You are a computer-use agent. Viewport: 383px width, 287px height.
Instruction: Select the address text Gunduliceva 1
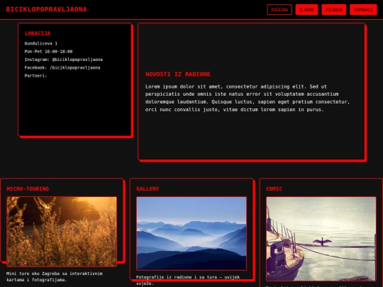tap(41, 43)
